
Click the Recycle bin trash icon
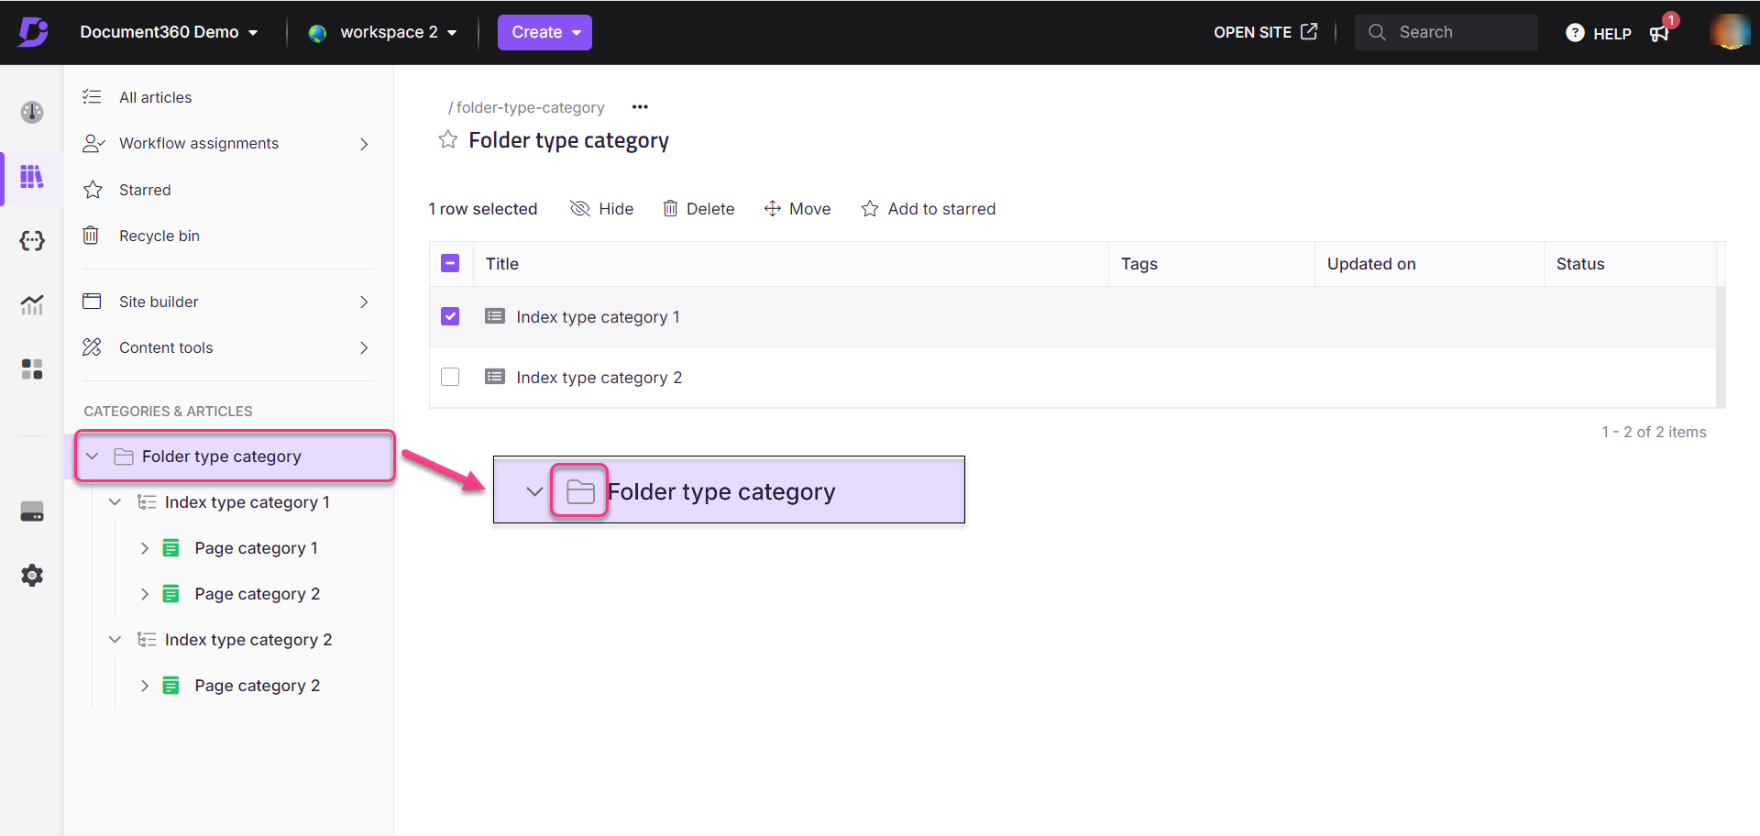coord(91,236)
